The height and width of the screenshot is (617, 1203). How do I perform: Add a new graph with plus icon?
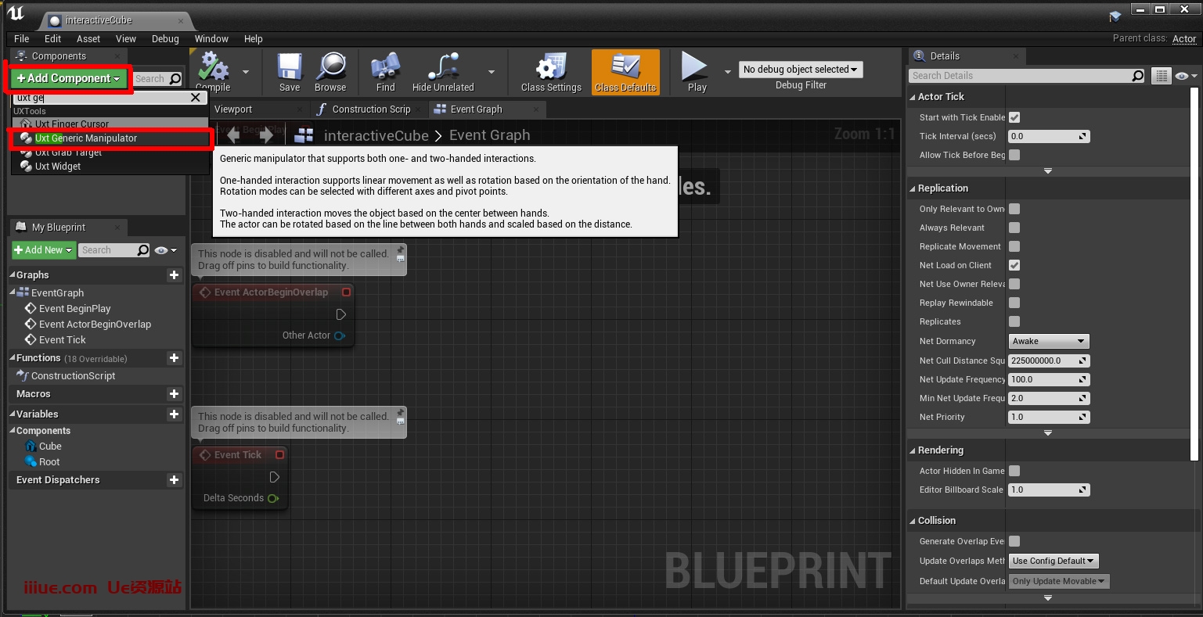(x=174, y=275)
